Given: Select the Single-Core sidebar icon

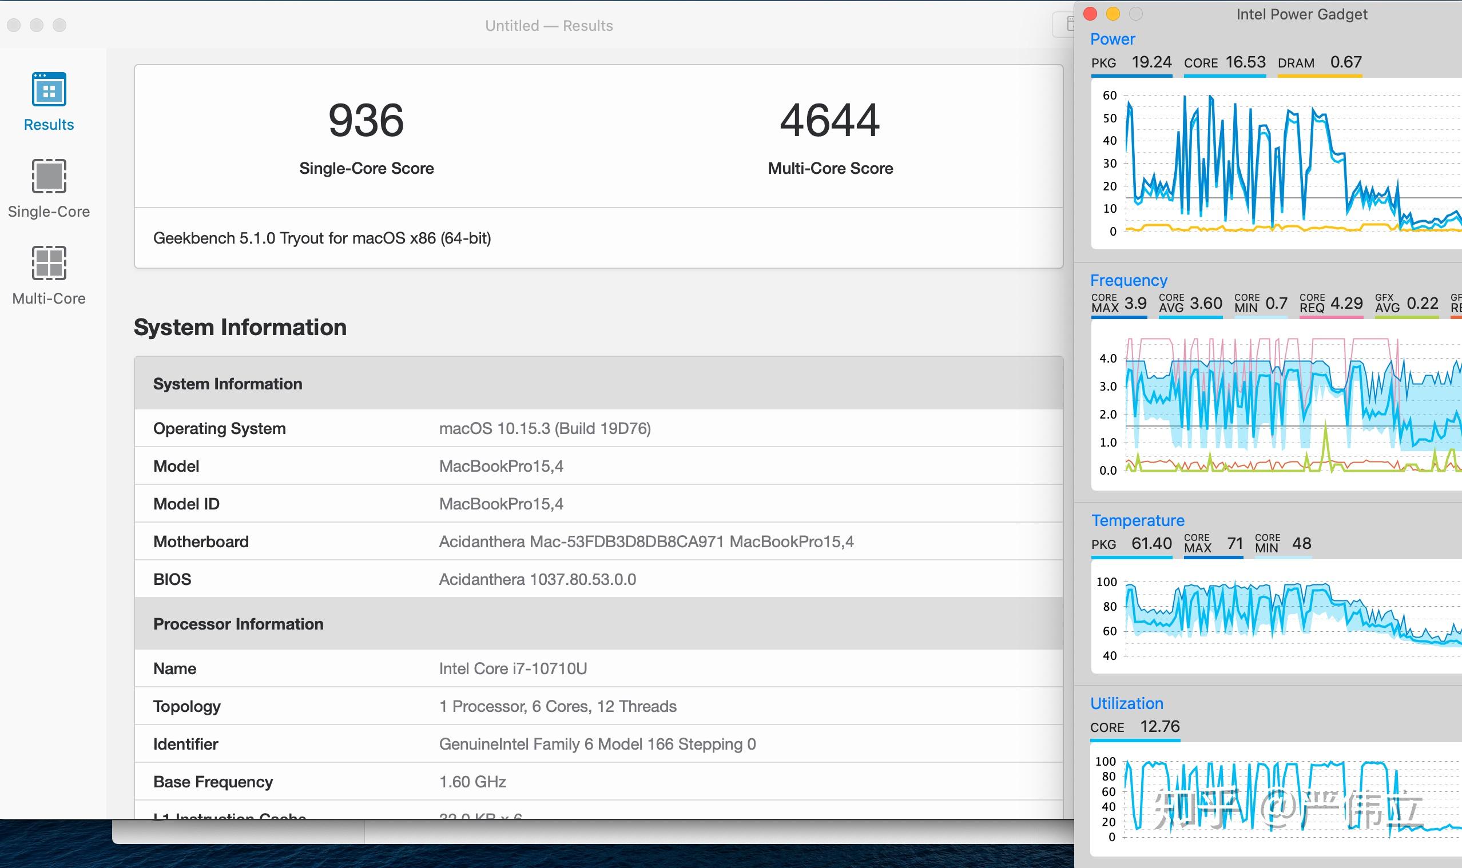Looking at the screenshot, I should click(49, 176).
